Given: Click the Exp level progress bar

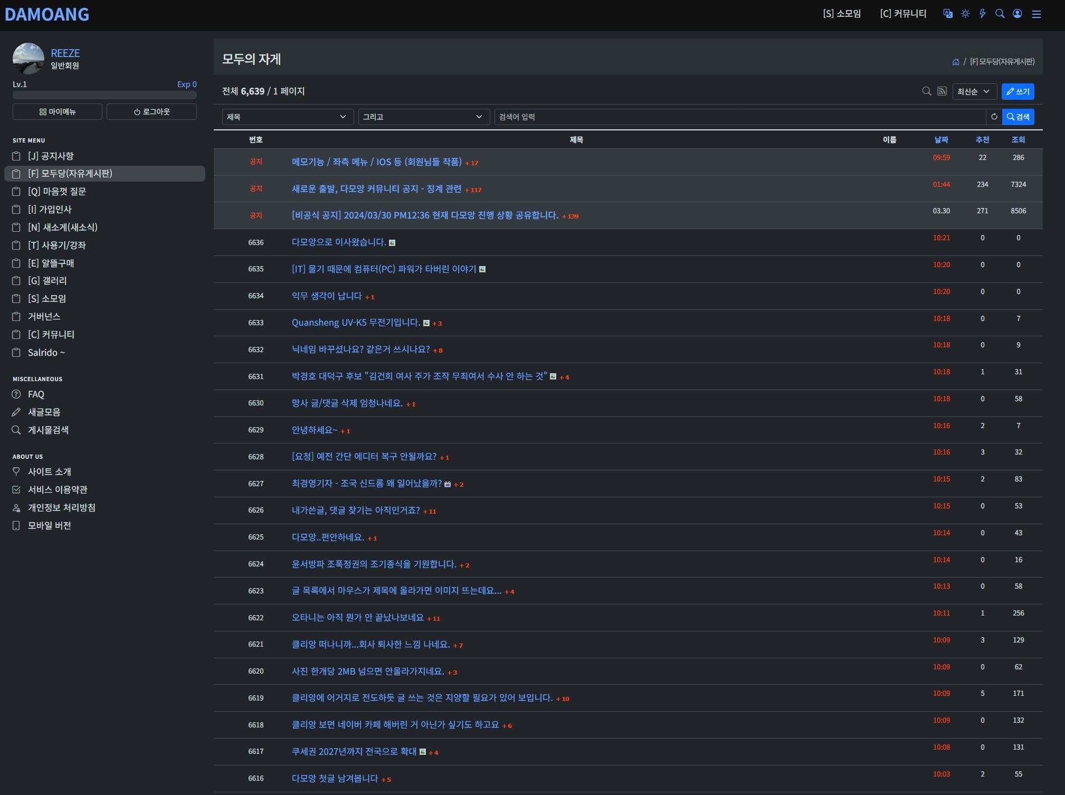Looking at the screenshot, I should click(104, 95).
